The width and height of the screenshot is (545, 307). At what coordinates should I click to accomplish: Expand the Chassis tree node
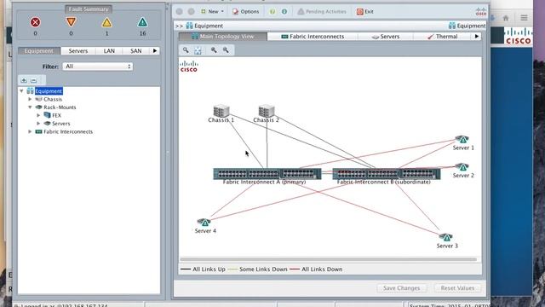(30, 99)
